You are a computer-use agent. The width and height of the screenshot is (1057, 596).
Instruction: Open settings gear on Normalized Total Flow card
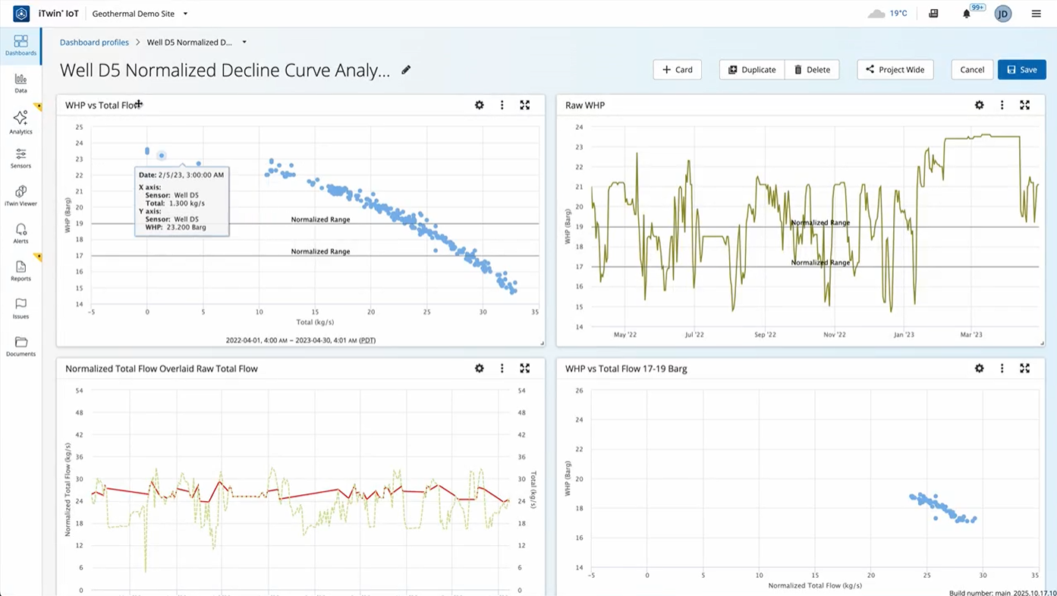coord(480,368)
